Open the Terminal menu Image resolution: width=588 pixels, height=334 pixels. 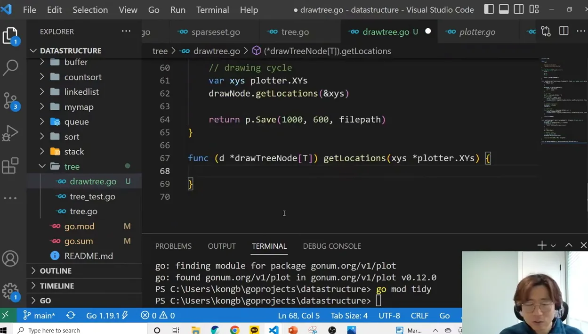213,9
